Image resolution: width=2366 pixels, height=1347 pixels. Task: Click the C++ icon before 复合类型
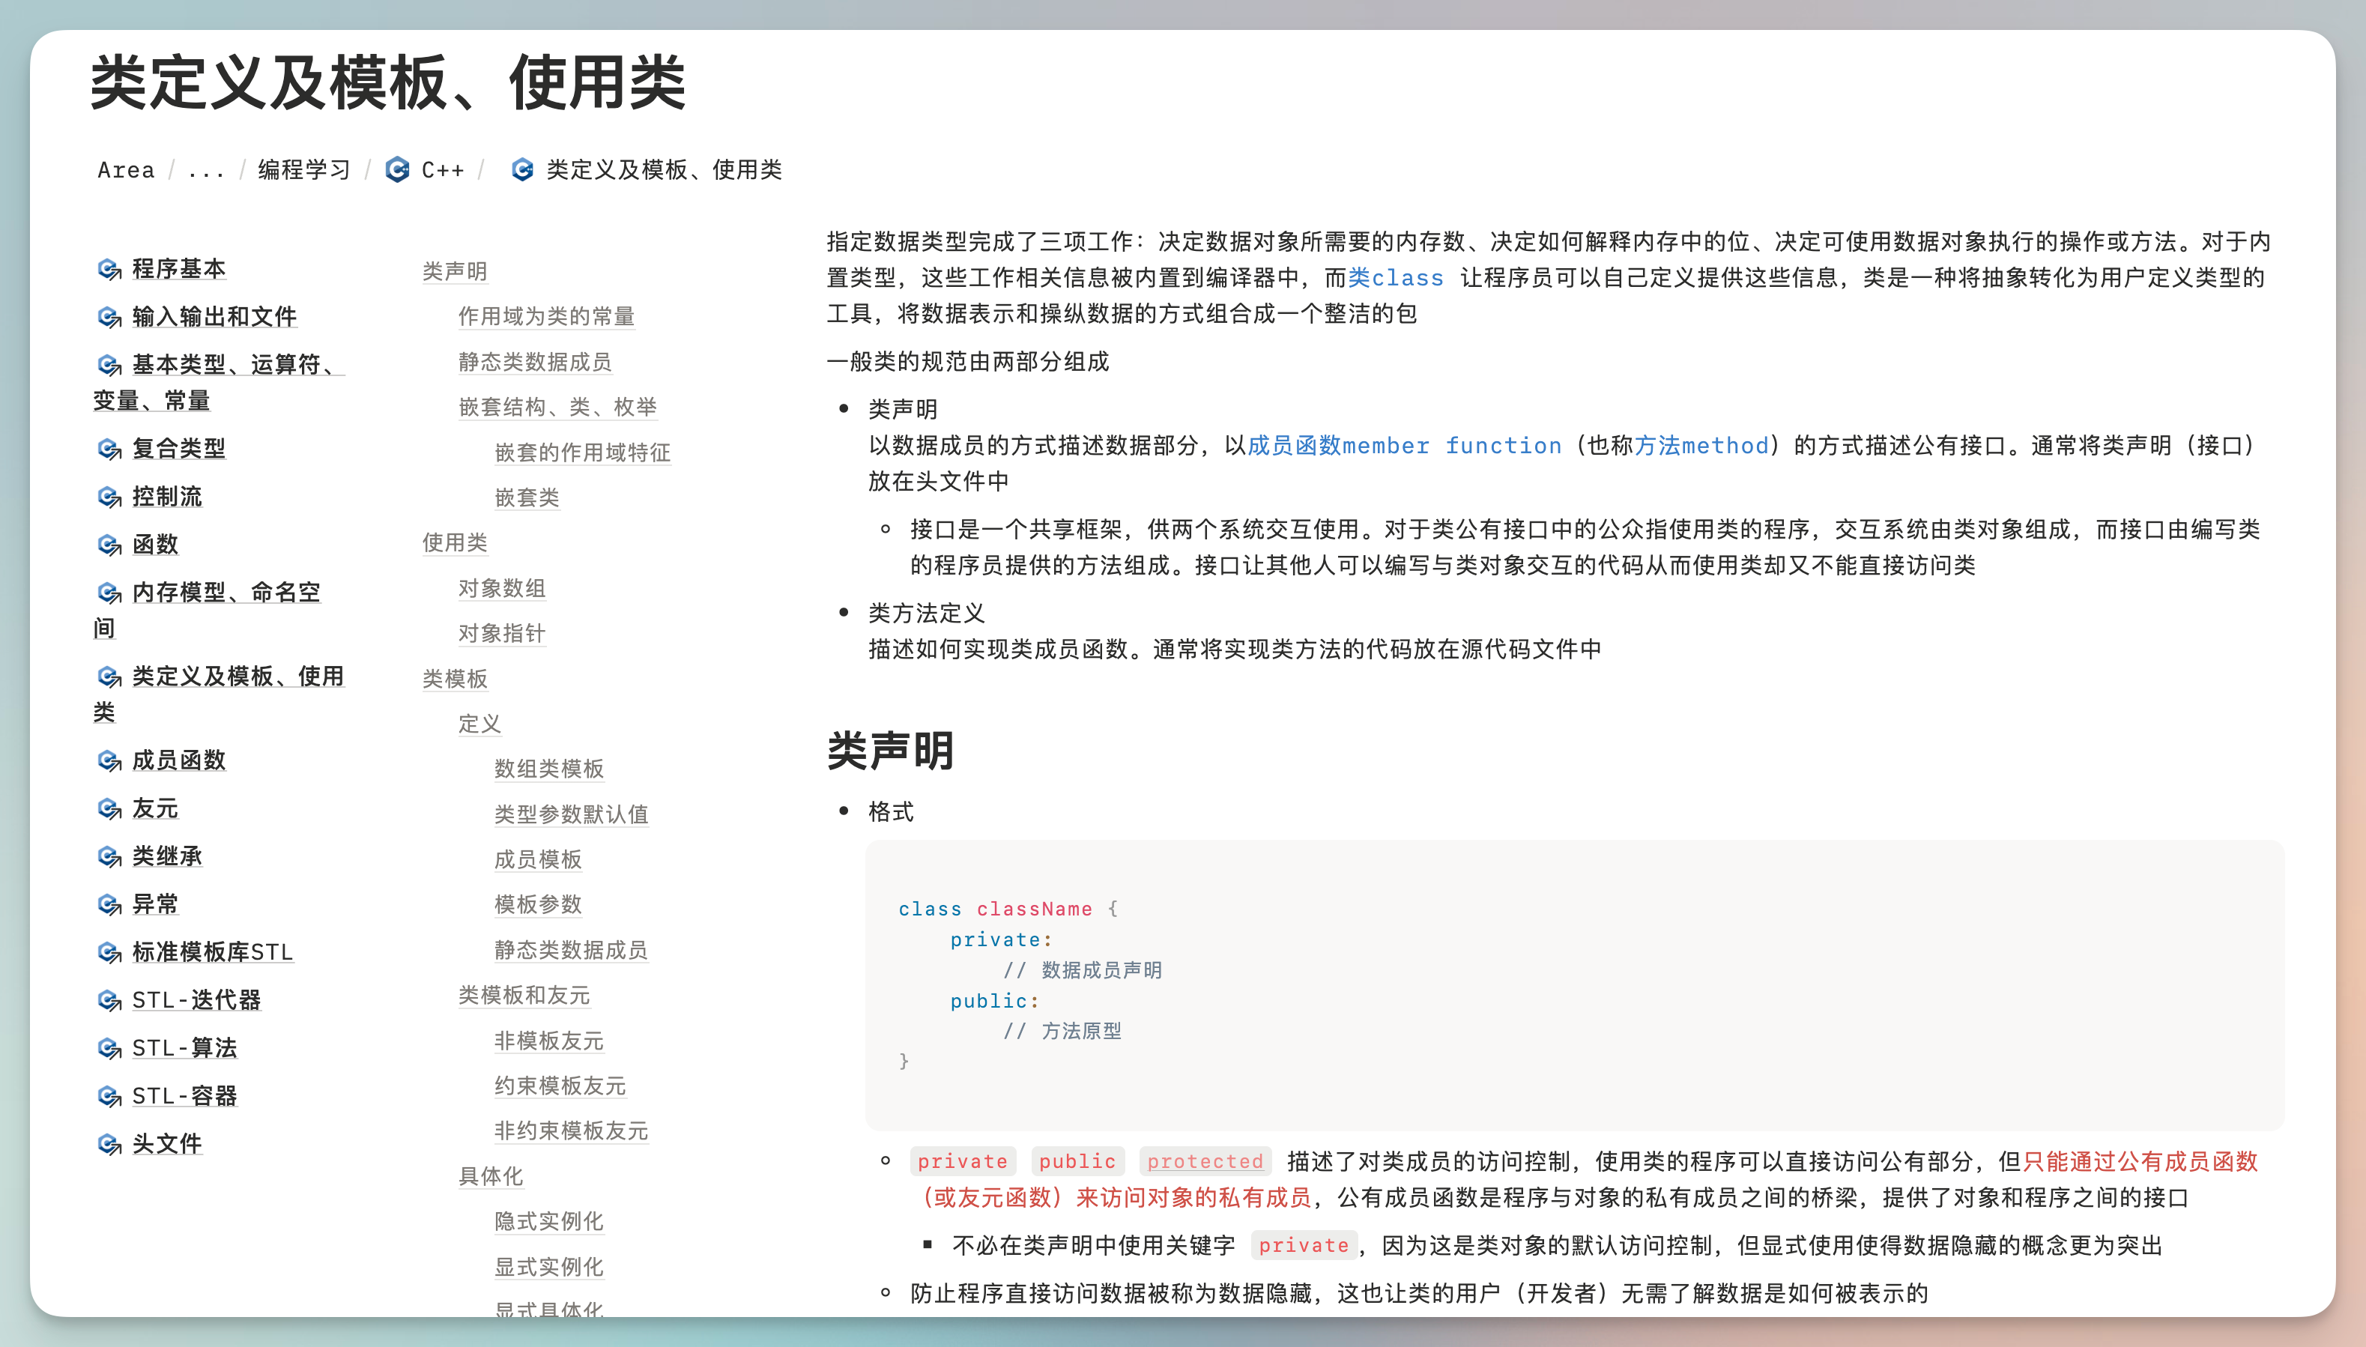click(109, 449)
